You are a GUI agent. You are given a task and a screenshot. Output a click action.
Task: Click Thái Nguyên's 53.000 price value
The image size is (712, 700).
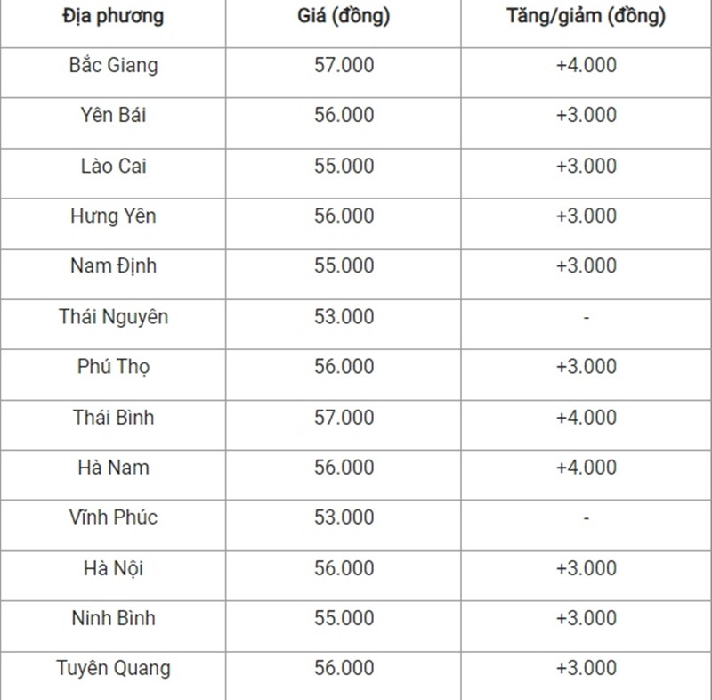click(x=344, y=317)
